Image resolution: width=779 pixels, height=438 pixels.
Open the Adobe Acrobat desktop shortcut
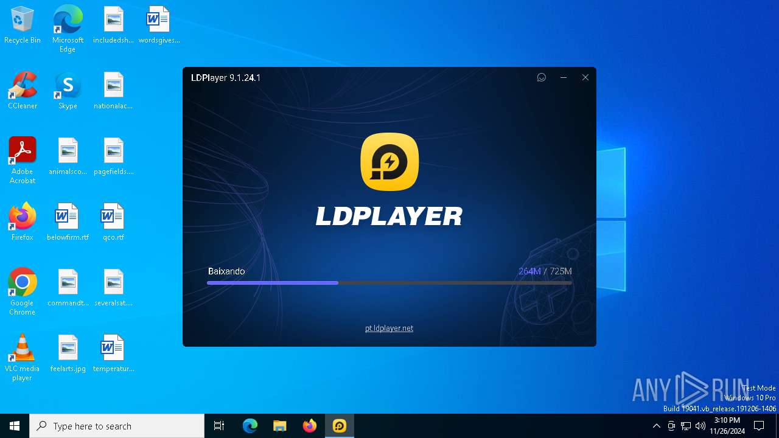[x=23, y=161]
